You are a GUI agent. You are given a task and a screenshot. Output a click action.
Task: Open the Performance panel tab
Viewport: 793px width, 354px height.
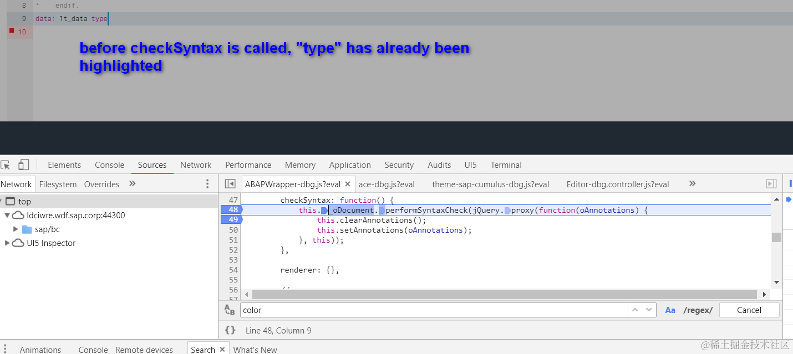pyautogui.click(x=248, y=165)
